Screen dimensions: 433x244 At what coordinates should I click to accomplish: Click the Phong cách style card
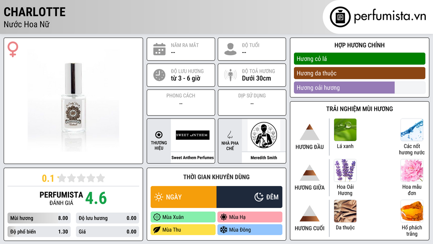point(181,103)
